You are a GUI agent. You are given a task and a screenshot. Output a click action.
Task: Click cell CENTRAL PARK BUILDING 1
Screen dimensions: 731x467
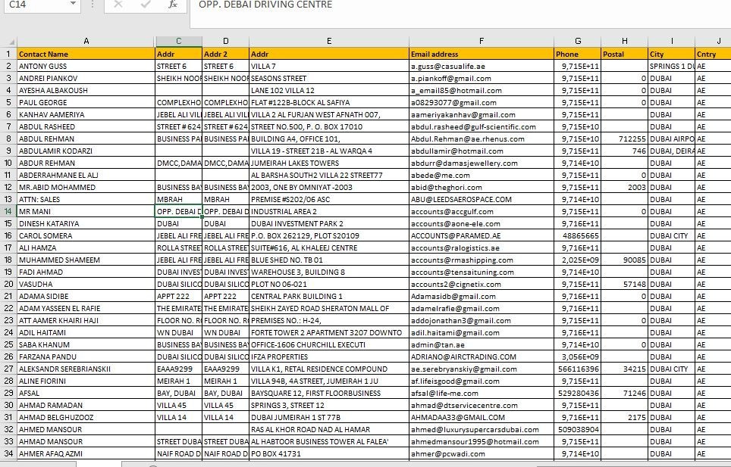pyautogui.click(x=329, y=296)
